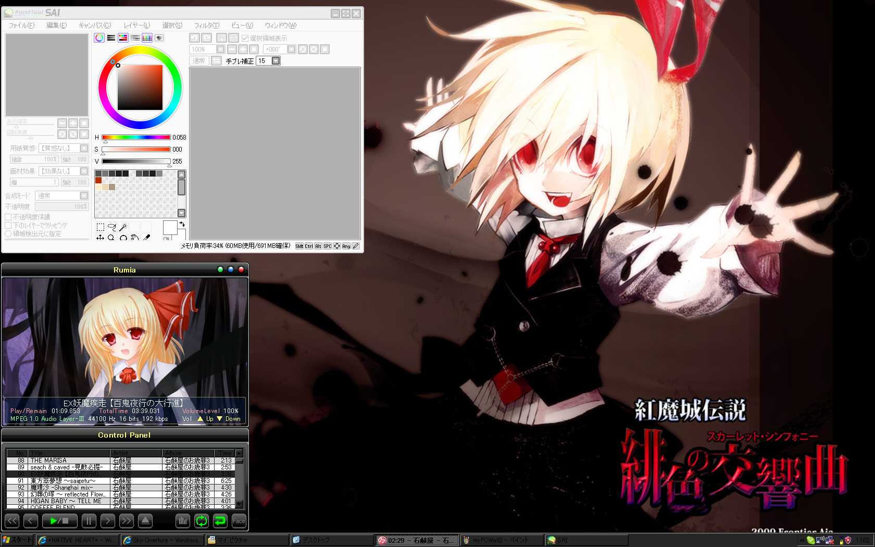Click the Face button in the player

coord(239,520)
